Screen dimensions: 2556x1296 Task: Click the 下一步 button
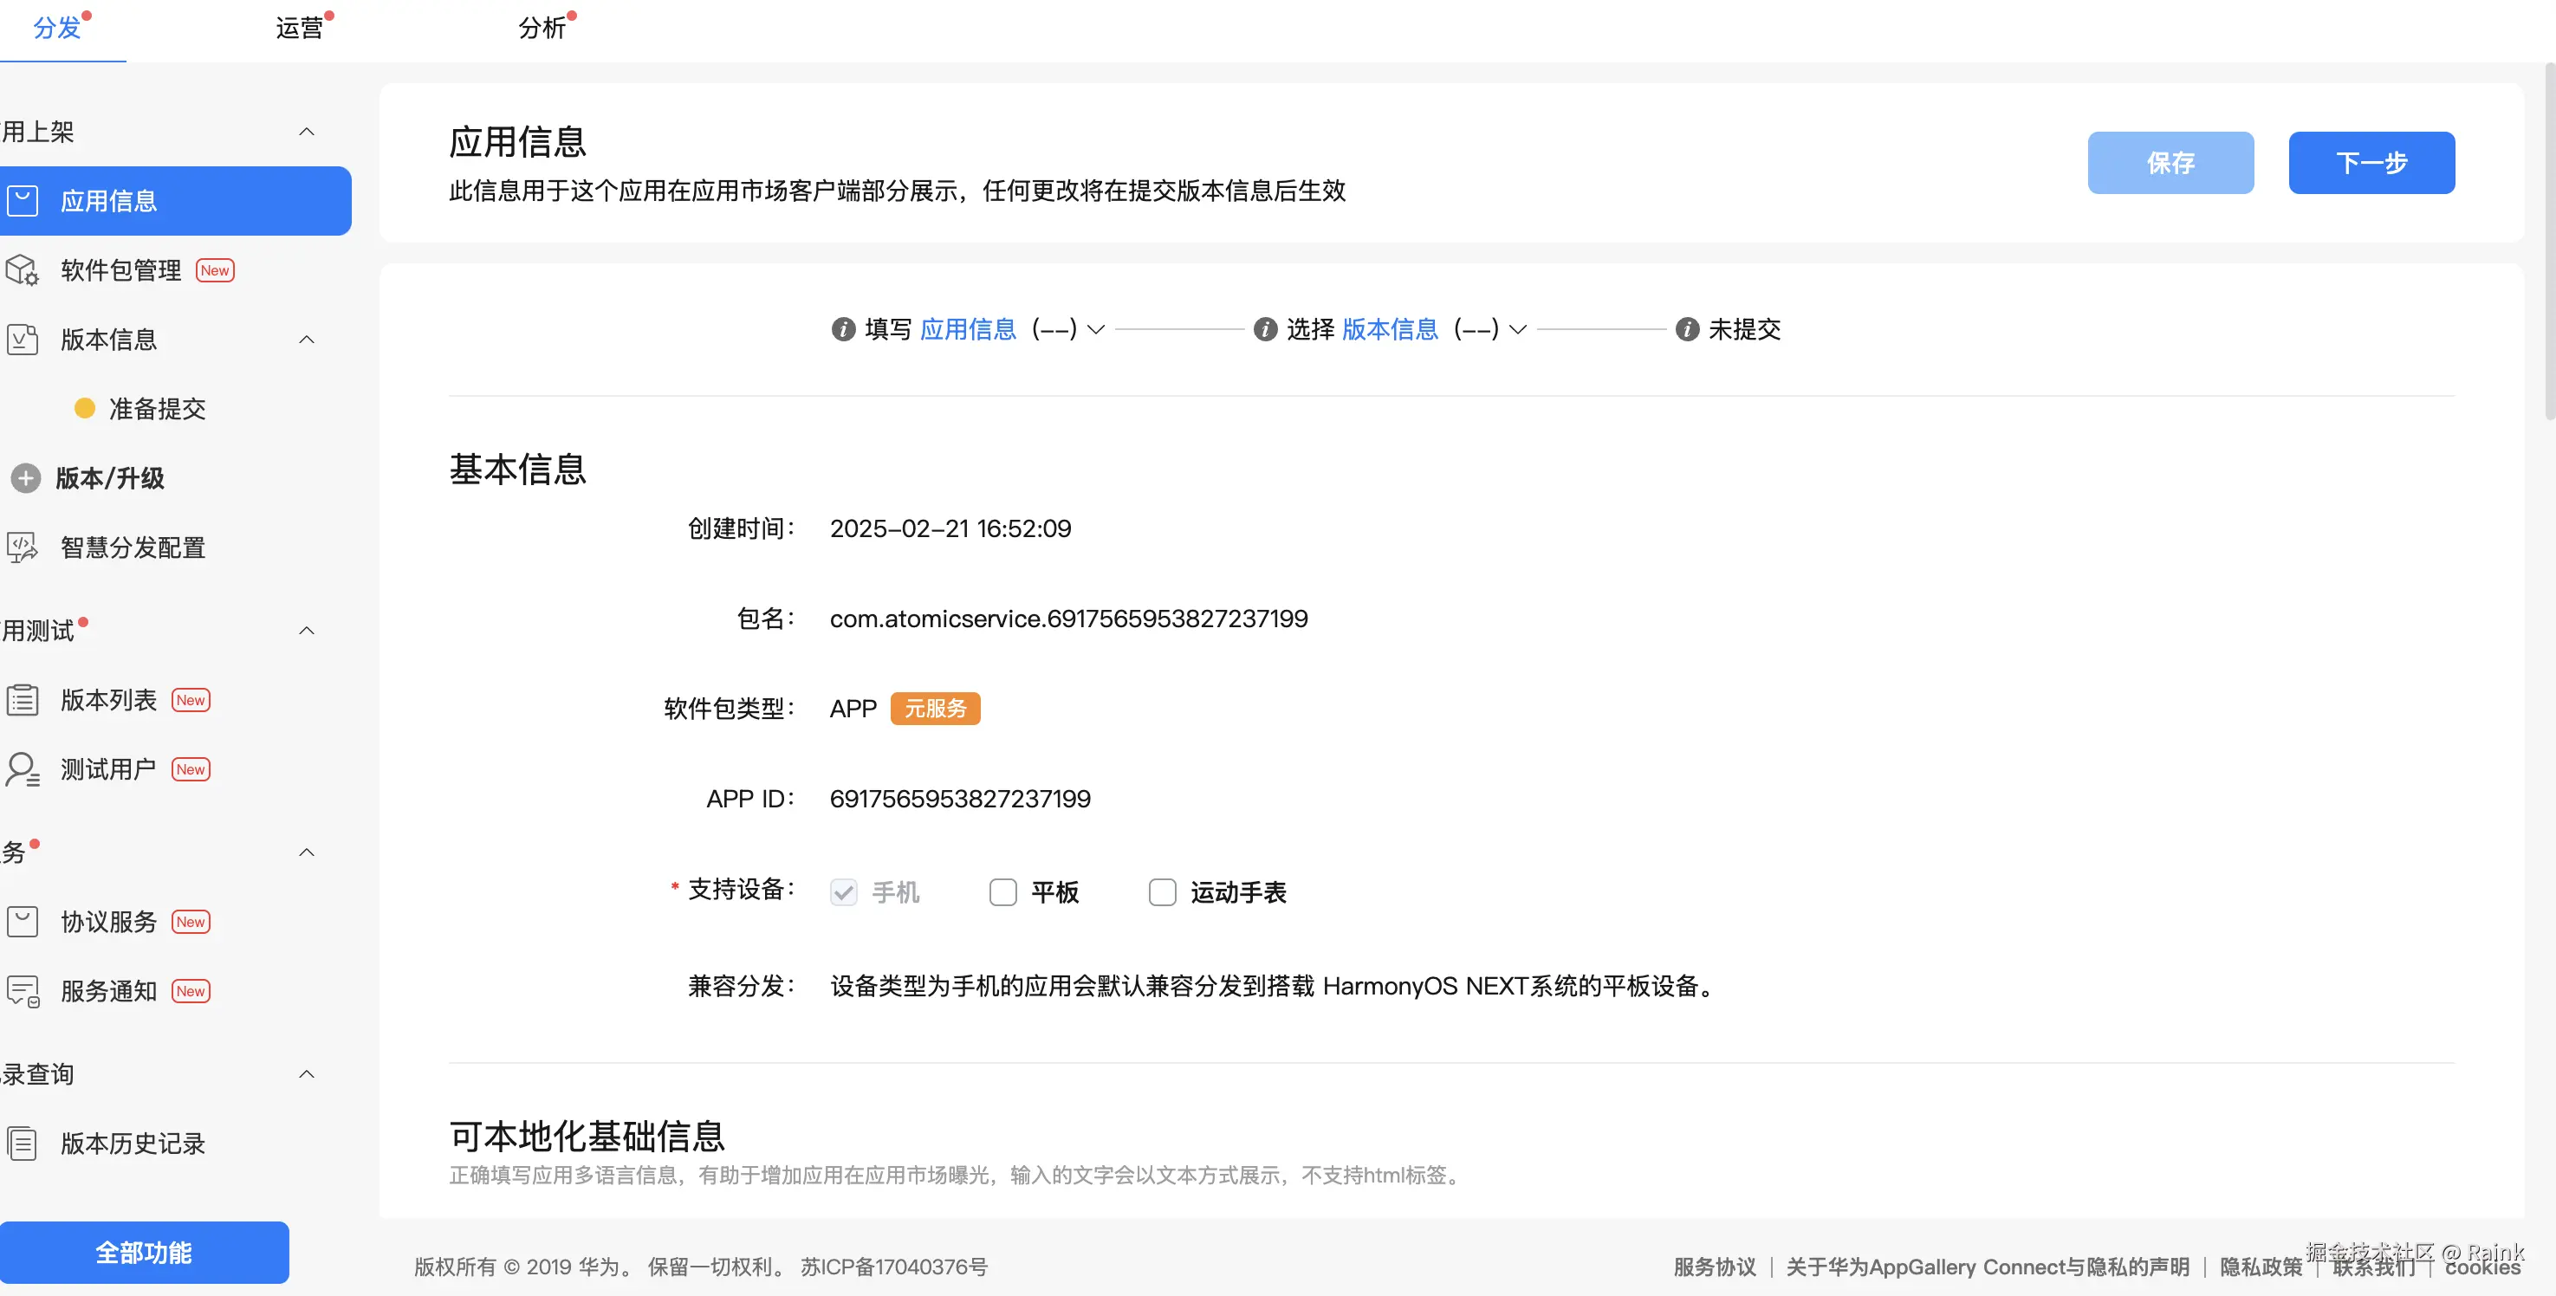[x=2371, y=163]
